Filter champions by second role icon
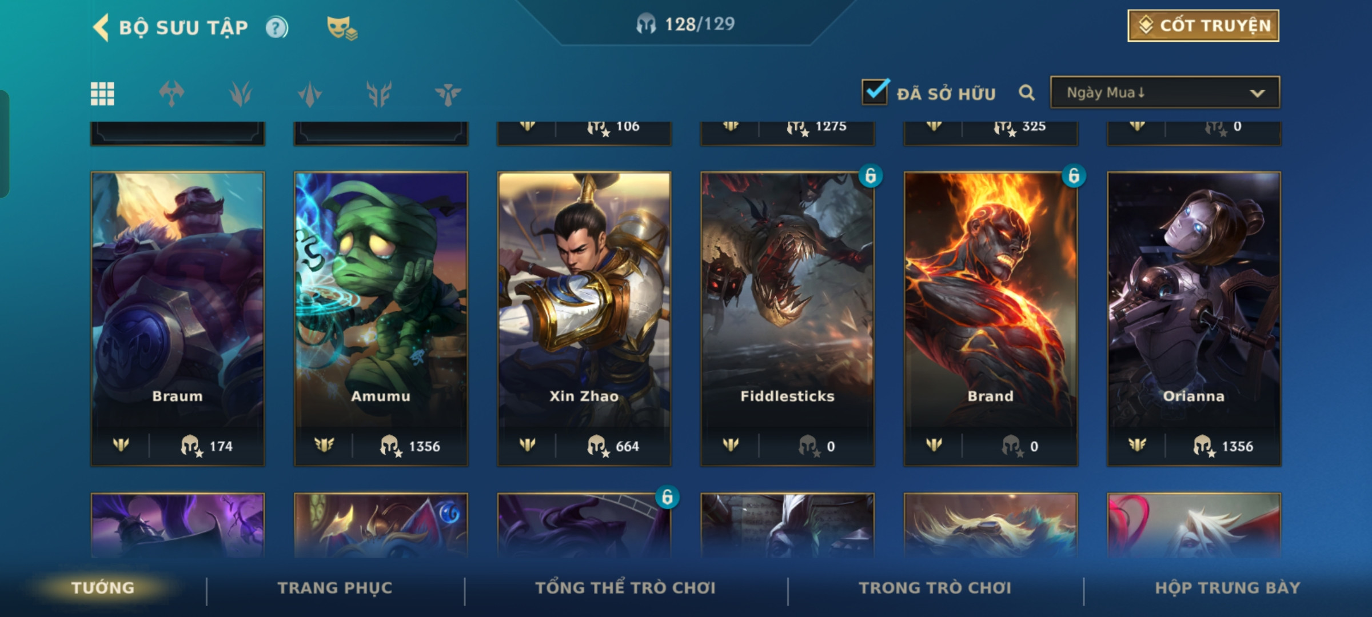The image size is (1372, 617). pyautogui.click(x=241, y=94)
